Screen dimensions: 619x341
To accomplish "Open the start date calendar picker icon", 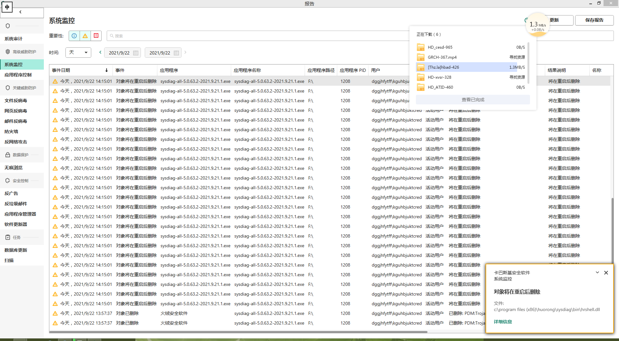I will tap(136, 53).
